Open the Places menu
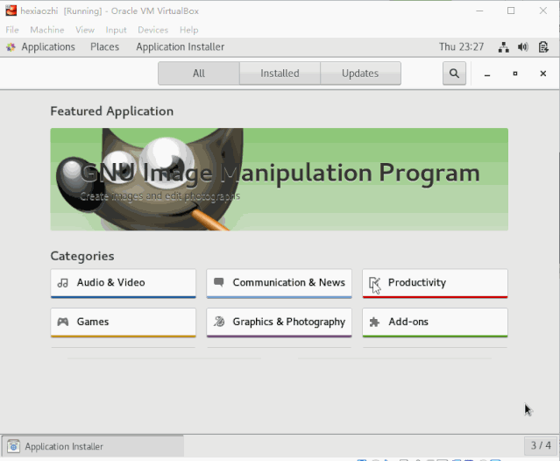Image resolution: width=560 pixels, height=461 pixels. click(104, 47)
